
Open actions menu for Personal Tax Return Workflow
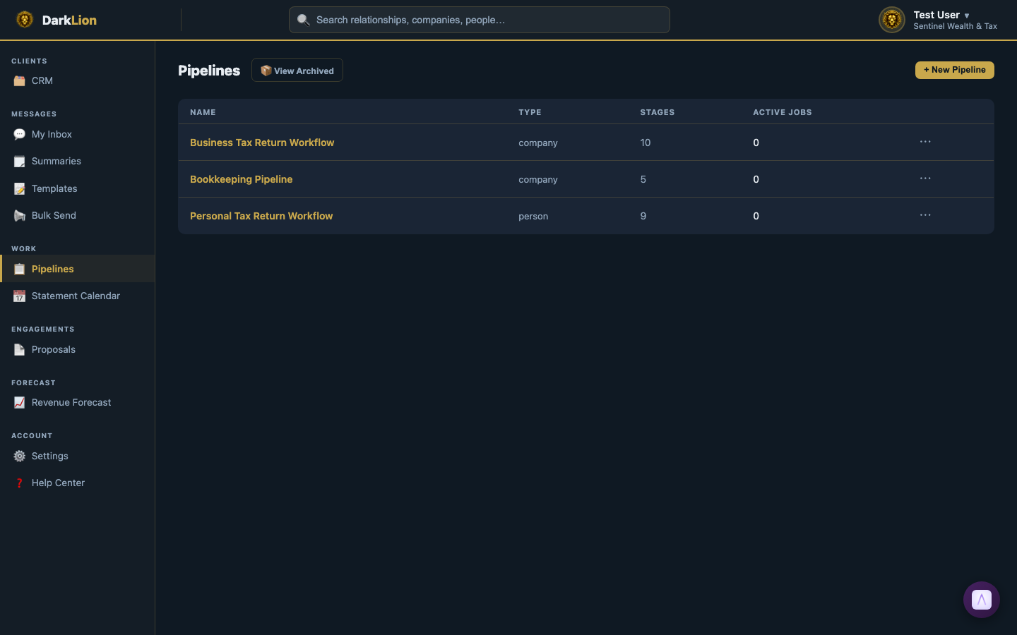[x=925, y=215]
